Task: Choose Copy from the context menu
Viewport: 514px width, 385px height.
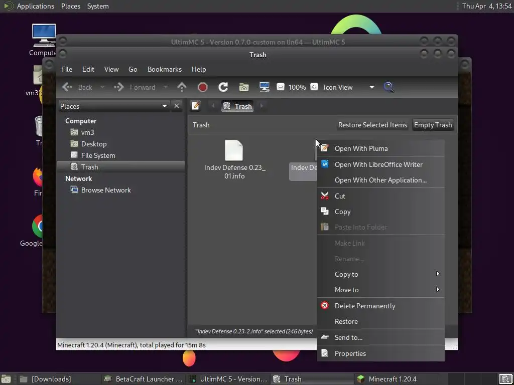Action: (380, 212)
